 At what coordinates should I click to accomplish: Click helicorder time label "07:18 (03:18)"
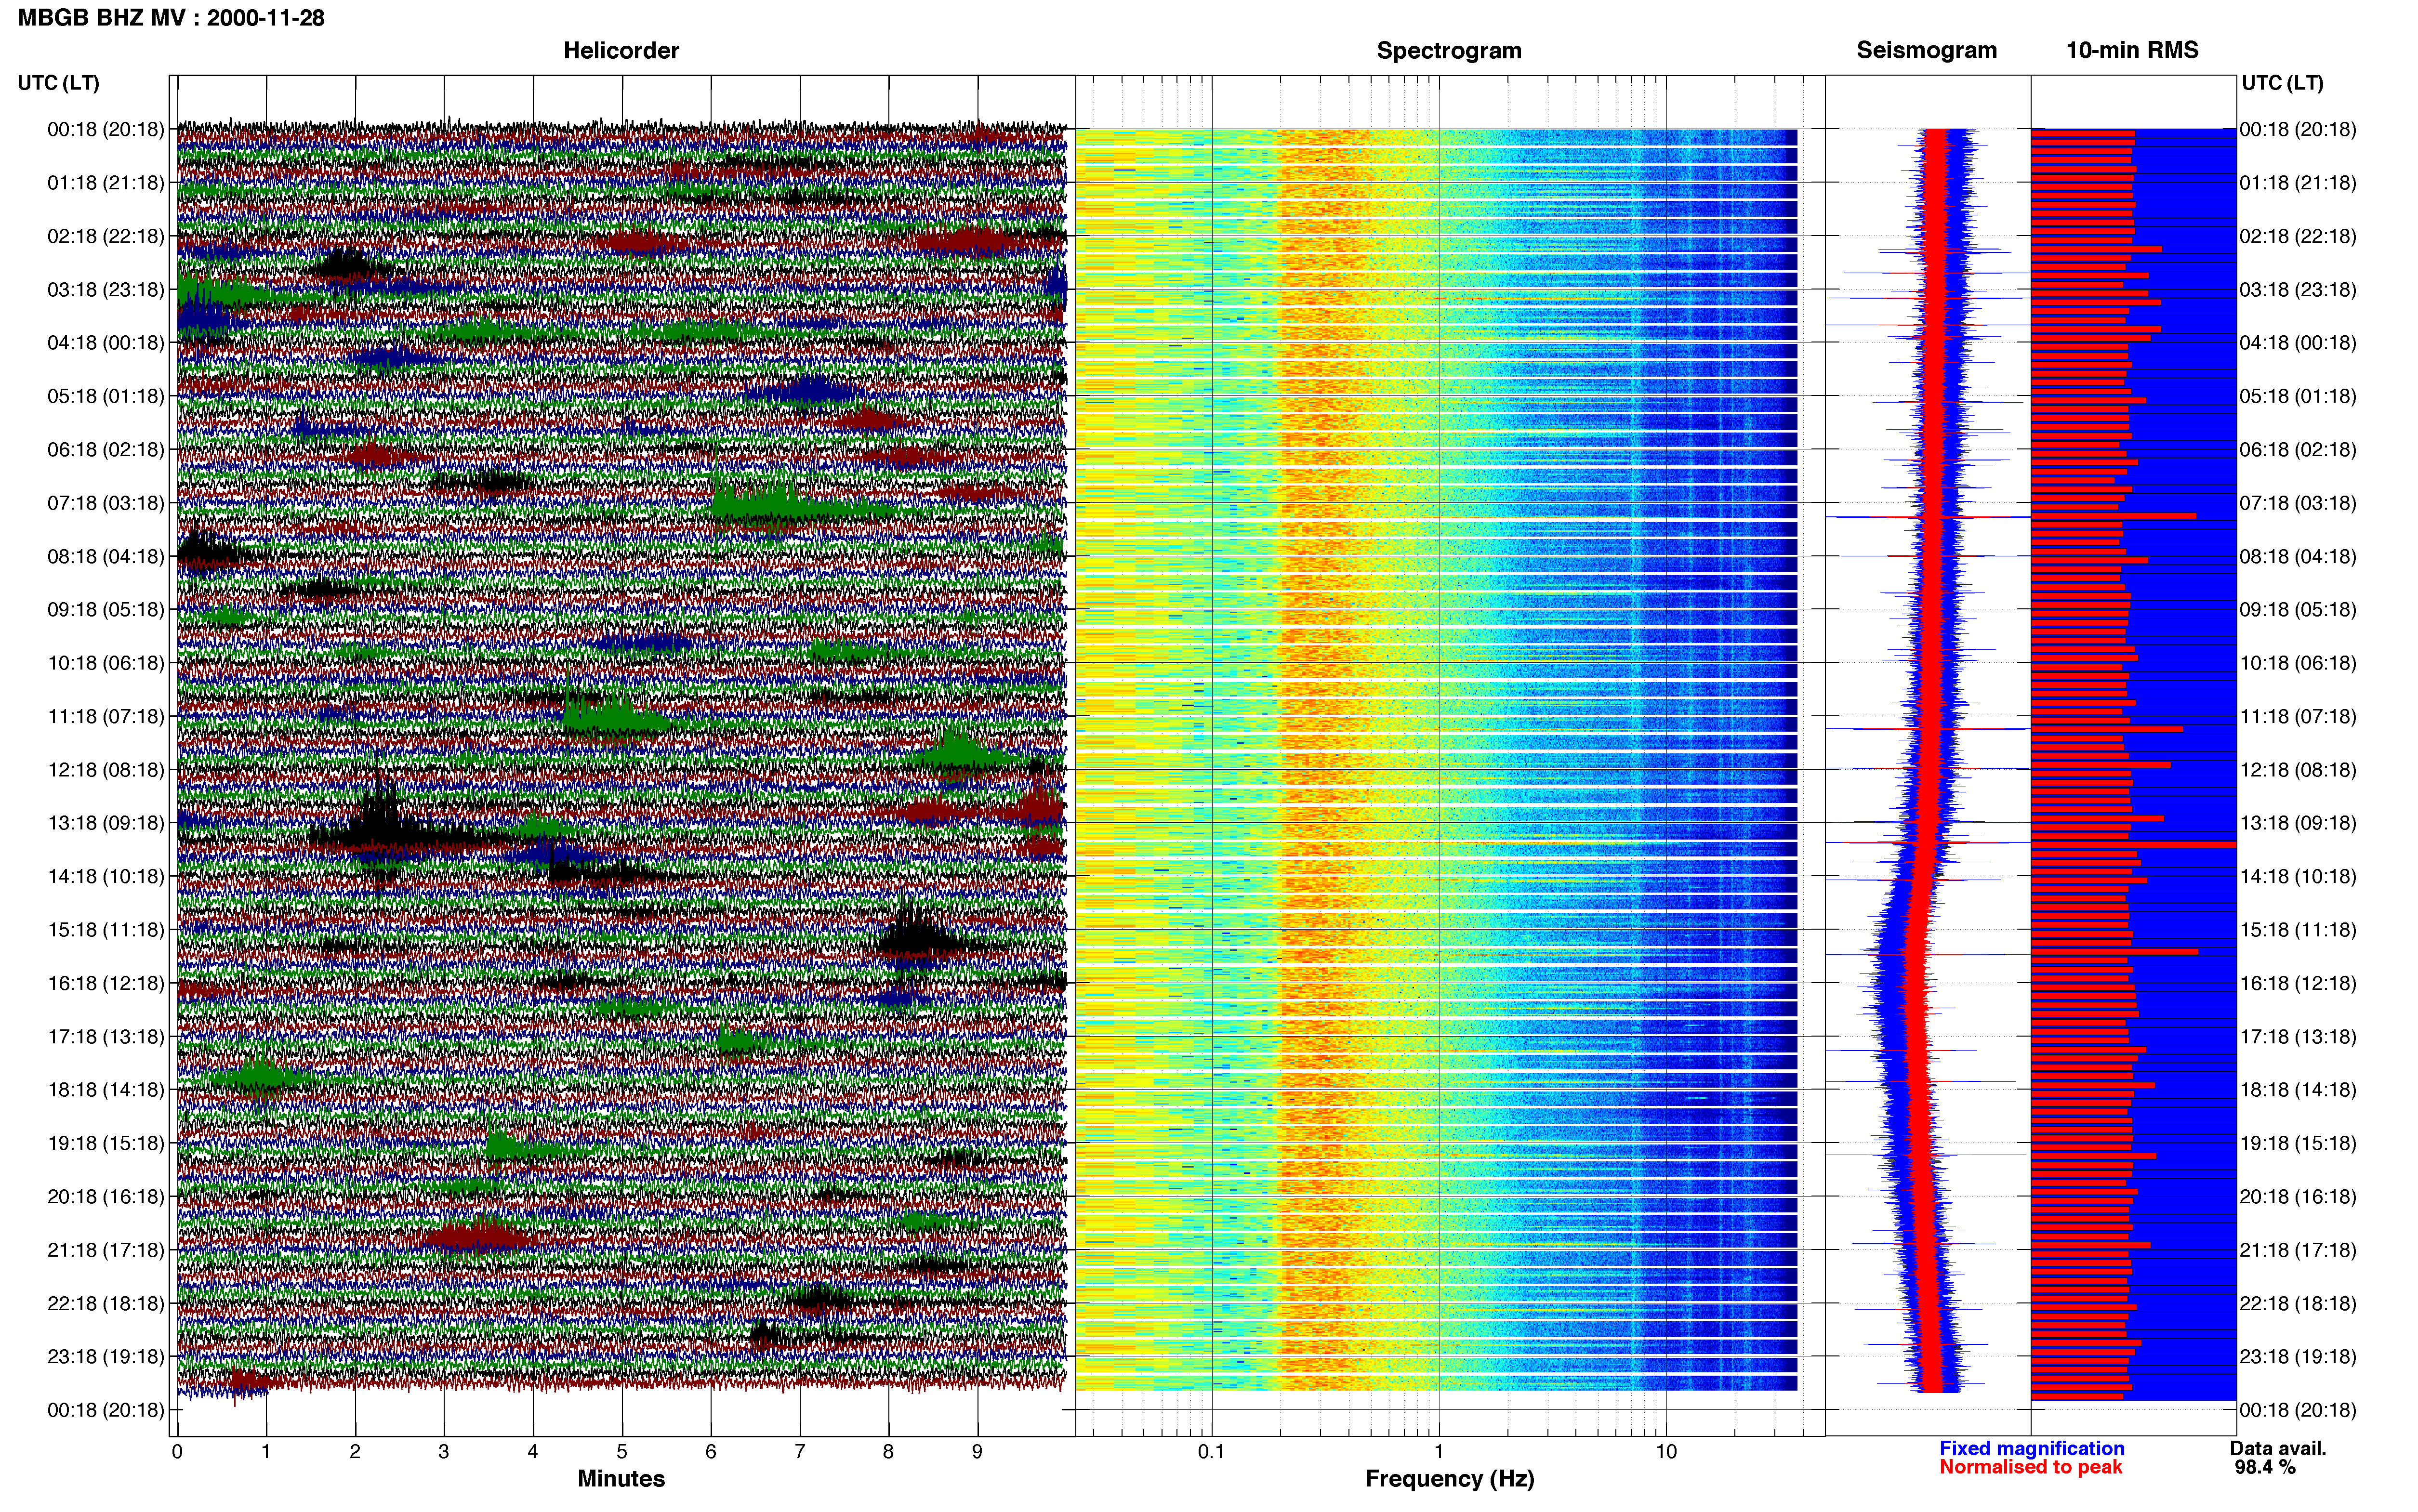(105, 502)
